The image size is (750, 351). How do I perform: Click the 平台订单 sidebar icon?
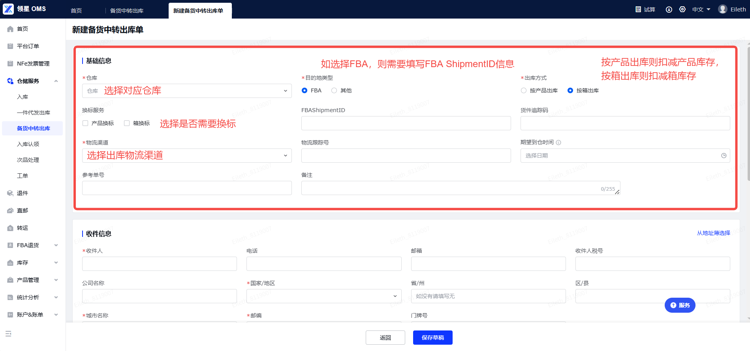point(10,46)
